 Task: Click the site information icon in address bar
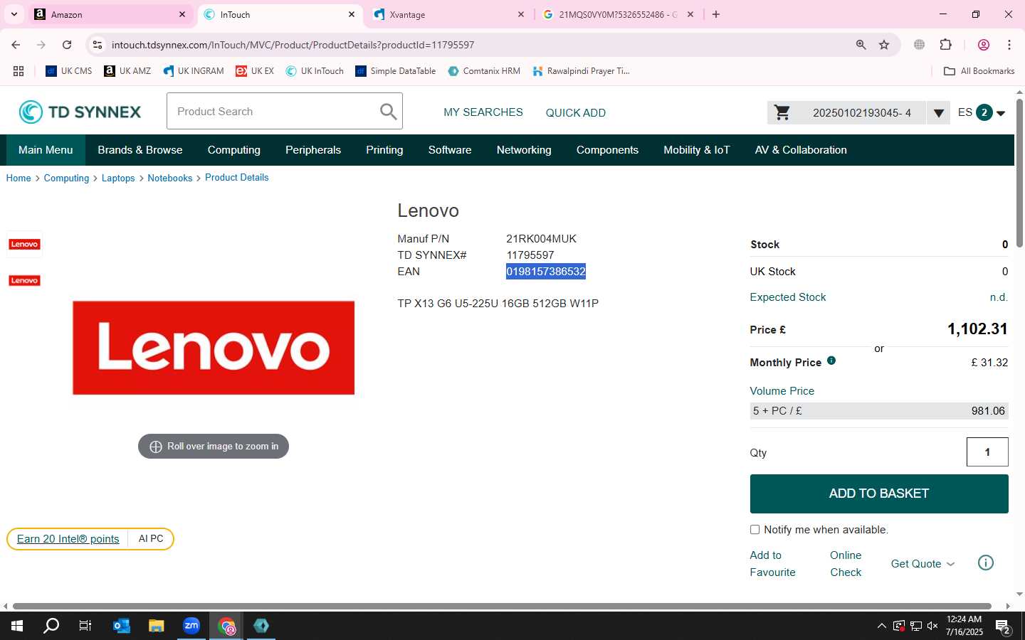pyautogui.click(x=98, y=45)
